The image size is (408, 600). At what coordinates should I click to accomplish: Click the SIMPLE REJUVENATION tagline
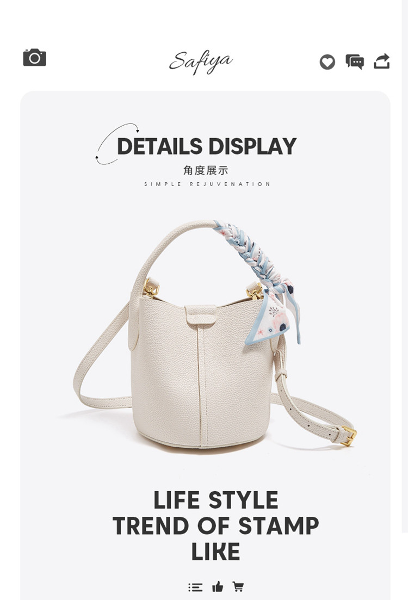(207, 184)
